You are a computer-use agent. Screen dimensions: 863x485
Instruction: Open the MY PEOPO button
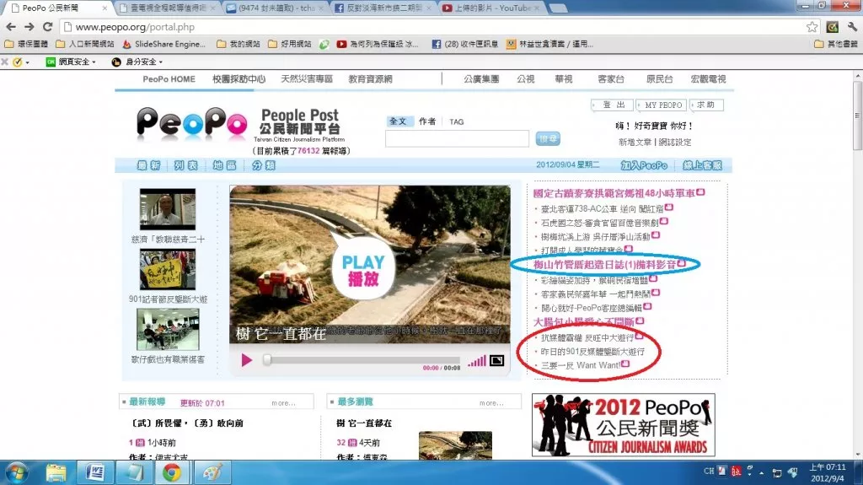(x=662, y=105)
